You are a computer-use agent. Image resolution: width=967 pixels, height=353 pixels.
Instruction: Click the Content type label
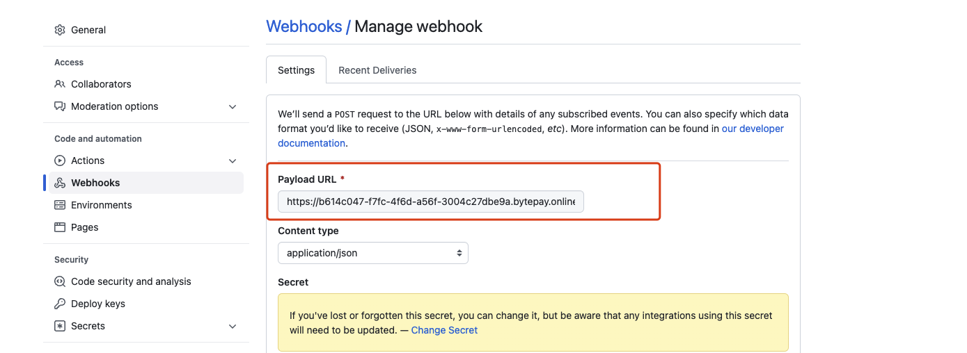coord(308,231)
